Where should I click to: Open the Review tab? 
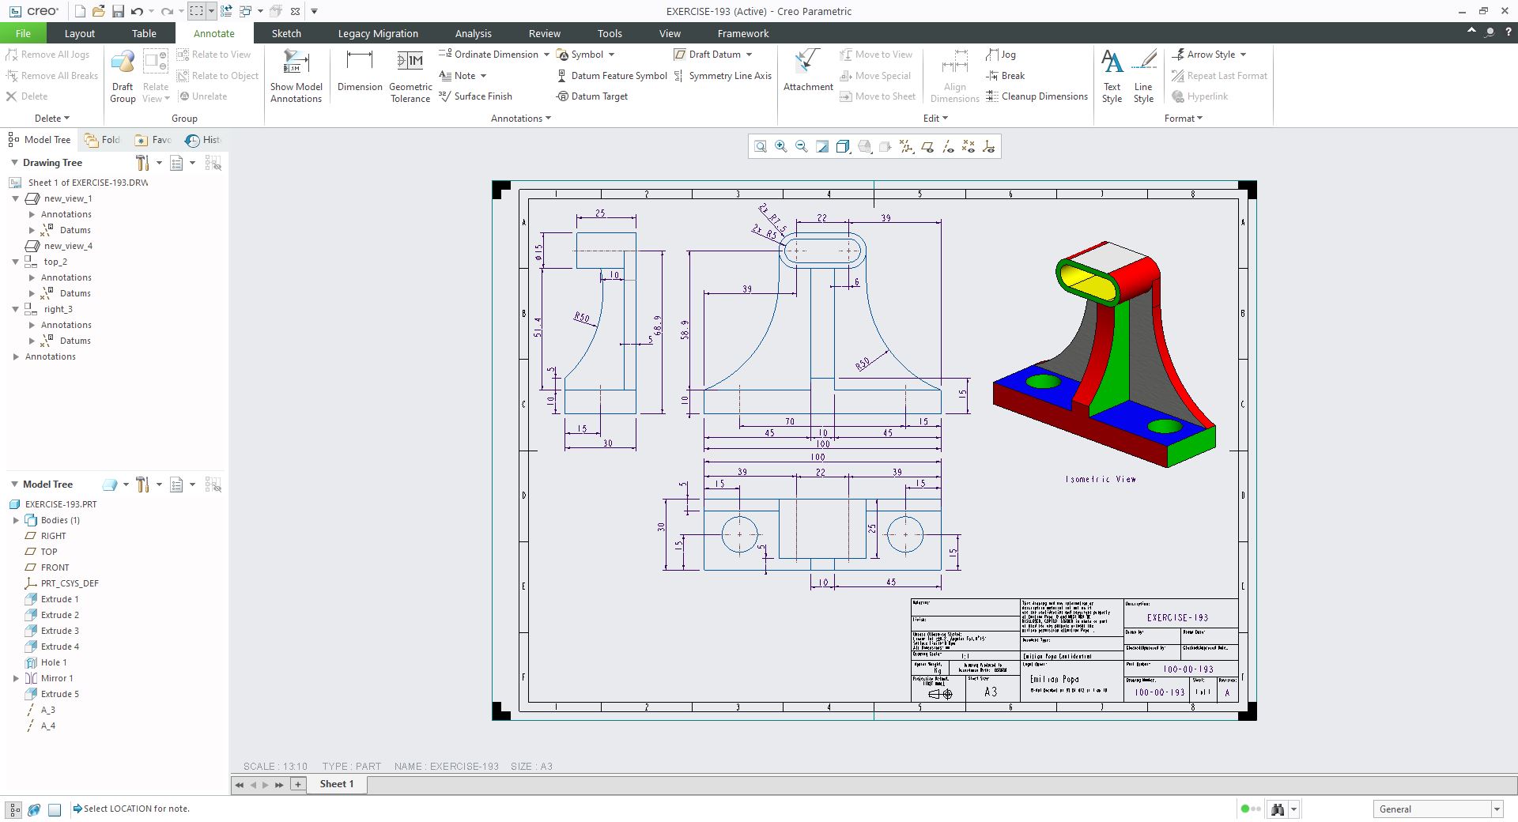(544, 33)
